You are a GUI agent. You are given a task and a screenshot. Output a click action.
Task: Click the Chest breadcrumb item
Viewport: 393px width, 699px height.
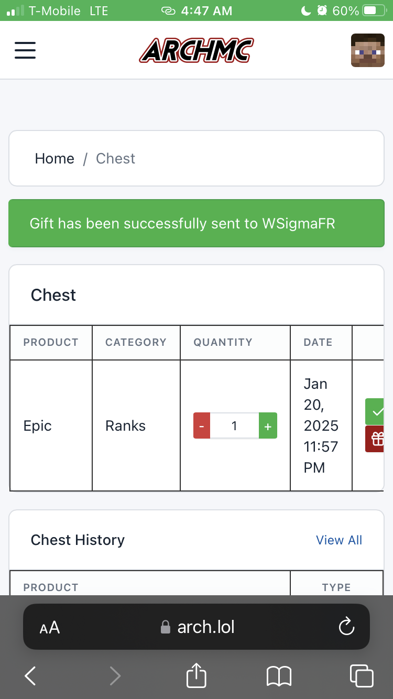click(115, 159)
